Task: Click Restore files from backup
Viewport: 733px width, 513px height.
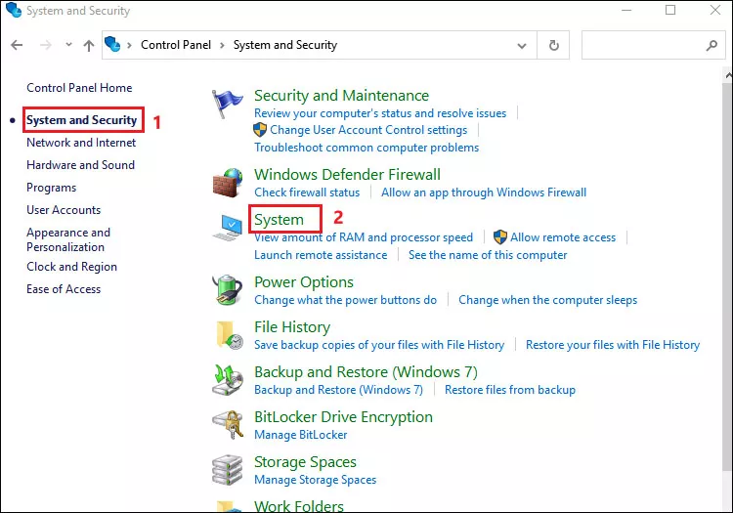Action: pos(510,390)
